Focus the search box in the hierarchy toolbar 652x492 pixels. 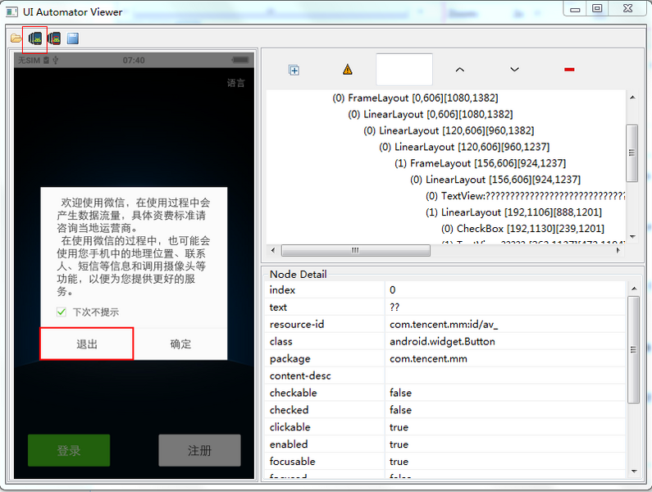(x=404, y=70)
